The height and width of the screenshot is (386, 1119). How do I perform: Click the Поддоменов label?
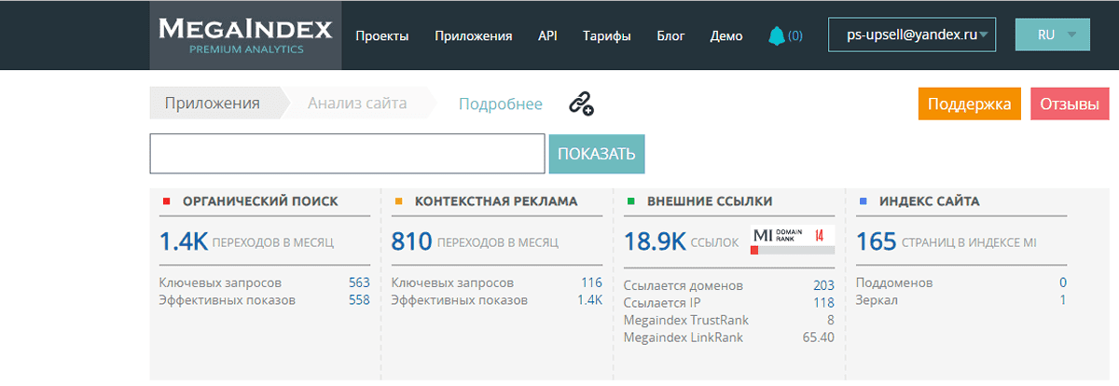[894, 283]
